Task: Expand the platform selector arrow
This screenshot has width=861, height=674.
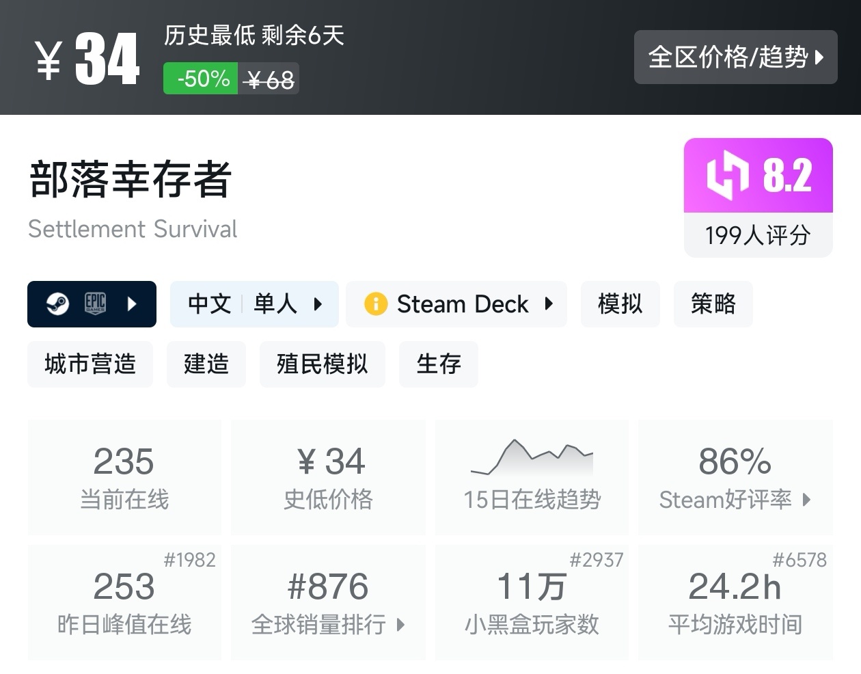Action: [133, 304]
